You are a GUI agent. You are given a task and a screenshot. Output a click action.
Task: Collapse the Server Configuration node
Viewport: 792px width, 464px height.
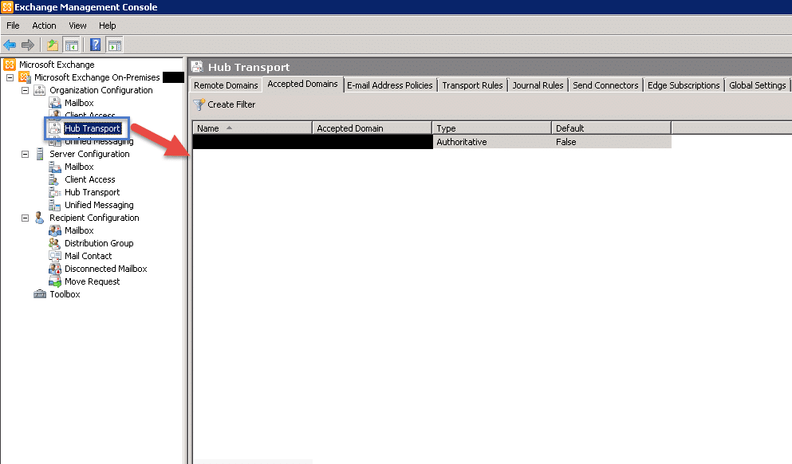click(25, 154)
